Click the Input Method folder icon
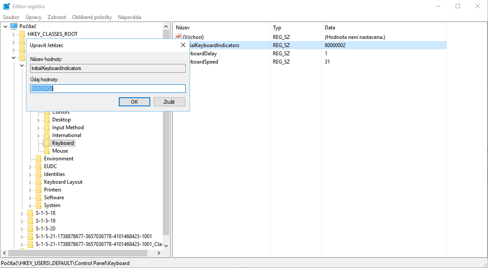Image resolution: width=488 pixels, height=268 pixels. coord(47,128)
